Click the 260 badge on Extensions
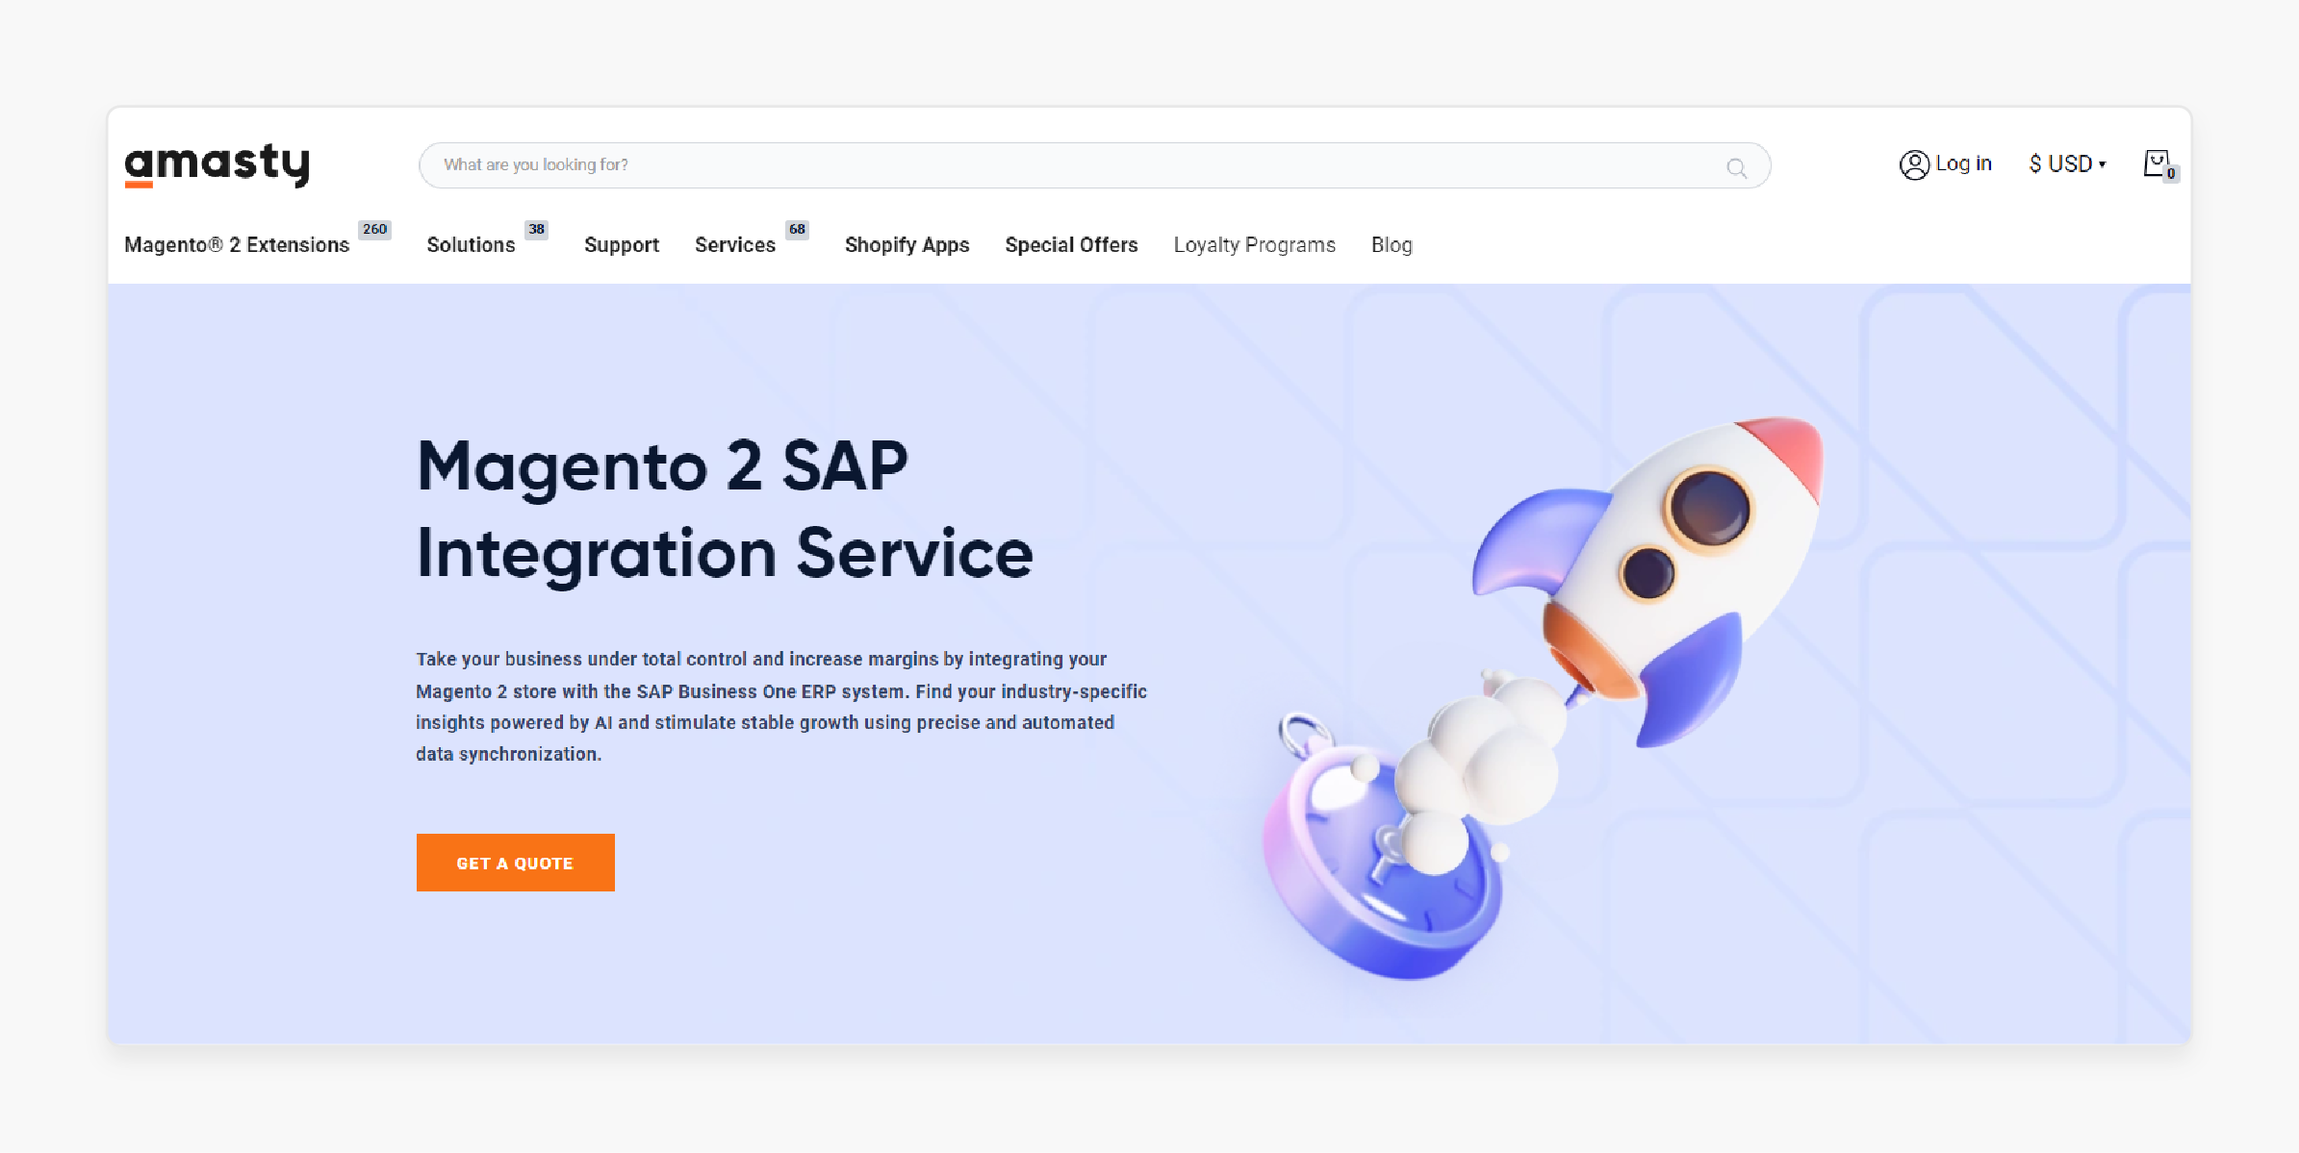The height and width of the screenshot is (1153, 2299). (374, 229)
